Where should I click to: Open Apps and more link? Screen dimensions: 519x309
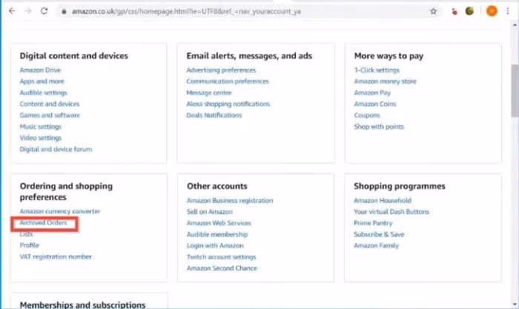pyautogui.click(x=42, y=82)
